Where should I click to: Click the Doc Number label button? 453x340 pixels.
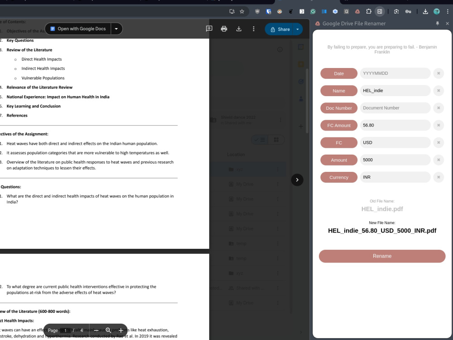click(x=339, y=108)
